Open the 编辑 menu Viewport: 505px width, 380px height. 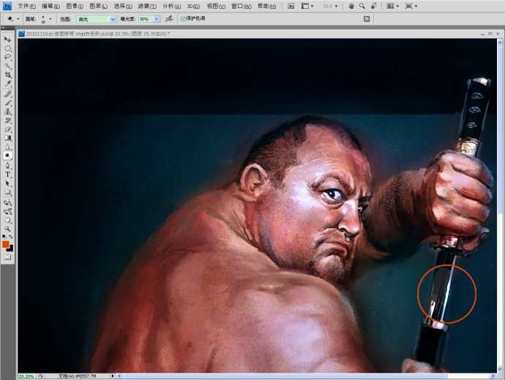tap(51, 6)
